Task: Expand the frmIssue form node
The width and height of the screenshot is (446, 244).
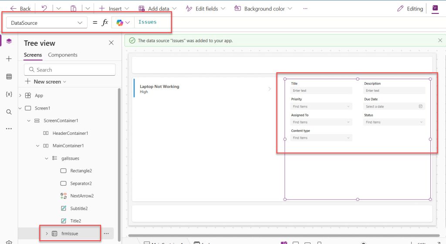Action: [47, 234]
